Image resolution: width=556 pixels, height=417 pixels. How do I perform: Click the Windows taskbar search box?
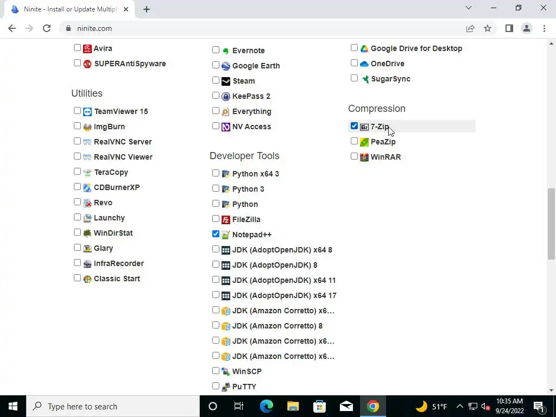pos(113,406)
